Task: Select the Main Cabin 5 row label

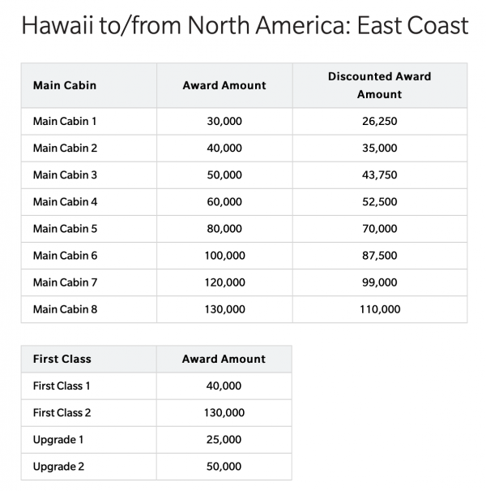Action: tap(65, 229)
